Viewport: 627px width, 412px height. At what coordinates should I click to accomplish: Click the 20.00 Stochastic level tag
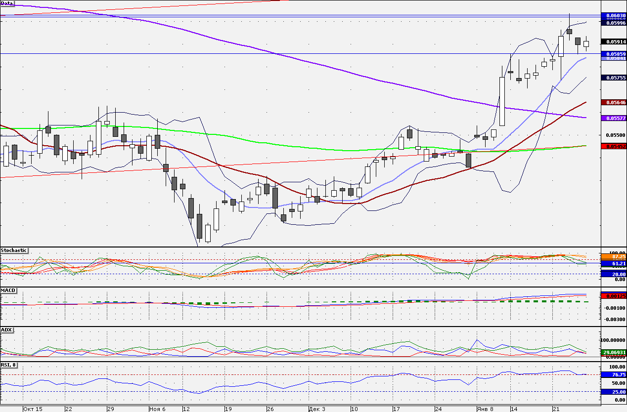pos(613,274)
